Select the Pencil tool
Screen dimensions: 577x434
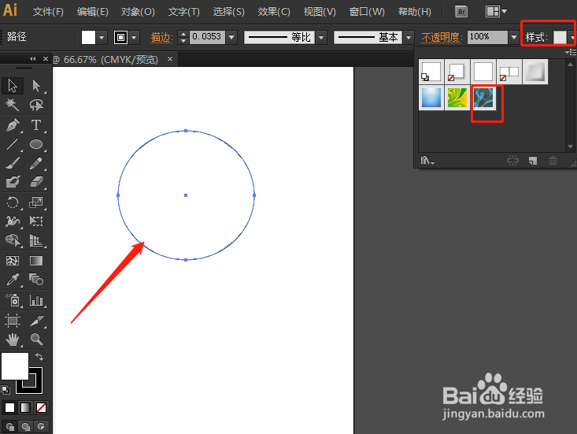[x=36, y=163]
